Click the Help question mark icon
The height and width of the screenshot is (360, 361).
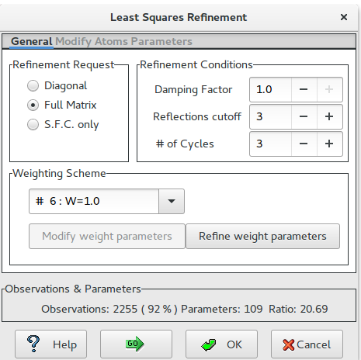(33, 344)
